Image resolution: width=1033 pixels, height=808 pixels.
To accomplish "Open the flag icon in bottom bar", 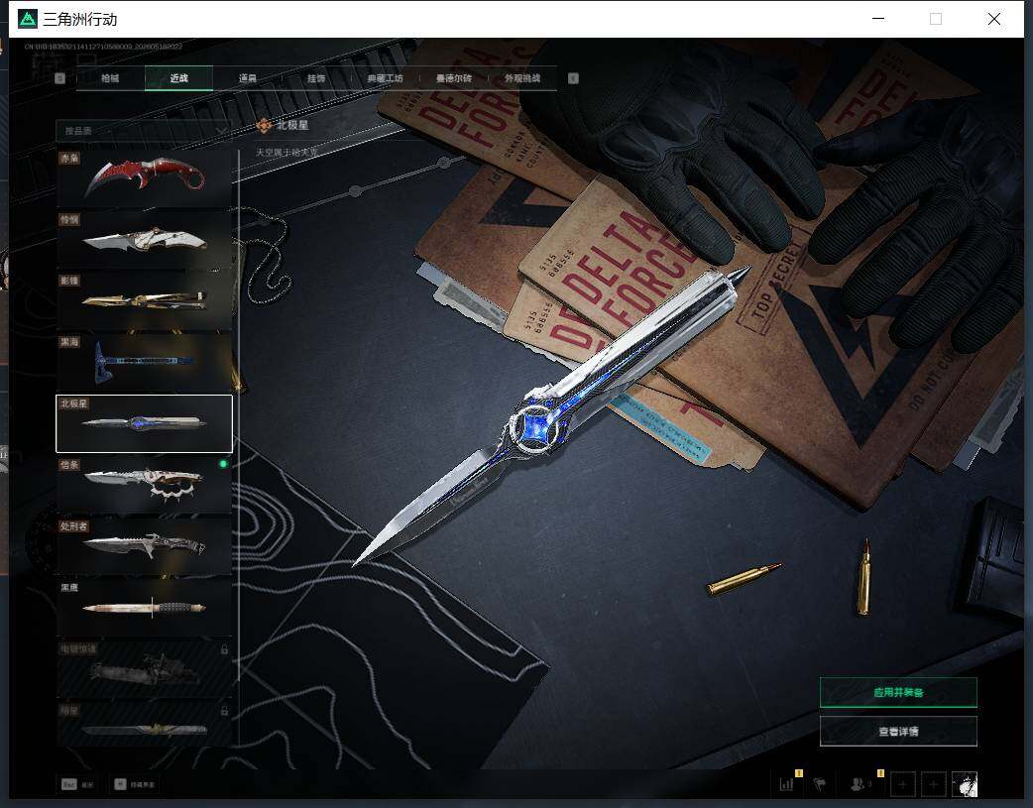I will click(820, 784).
